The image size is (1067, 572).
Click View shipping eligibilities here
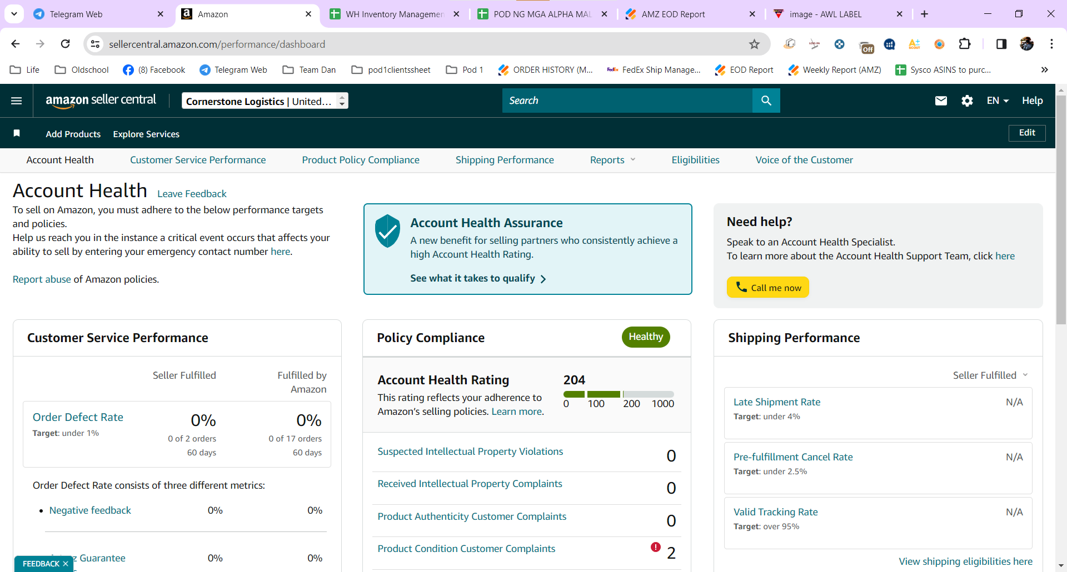966,561
